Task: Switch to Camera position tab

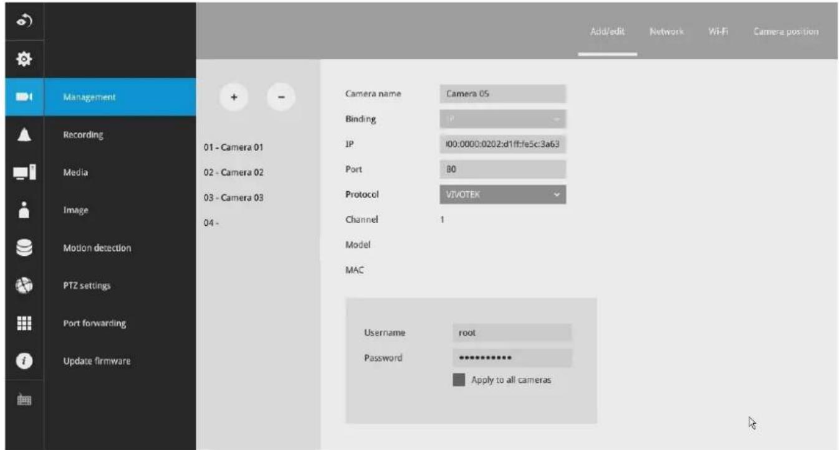Action: 785,32
